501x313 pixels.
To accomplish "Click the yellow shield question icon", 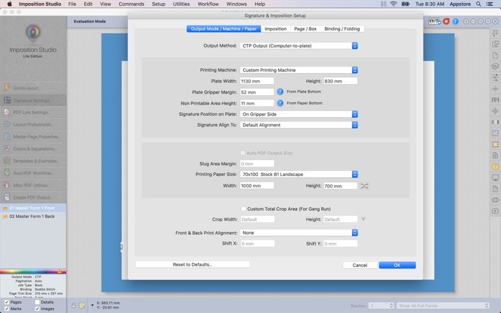I will (x=495, y=167).
